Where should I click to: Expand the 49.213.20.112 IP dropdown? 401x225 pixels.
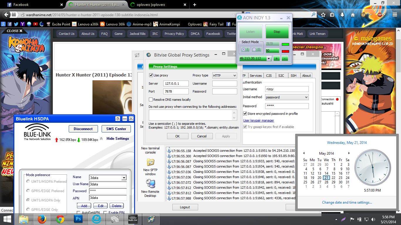tap(269, 59)
